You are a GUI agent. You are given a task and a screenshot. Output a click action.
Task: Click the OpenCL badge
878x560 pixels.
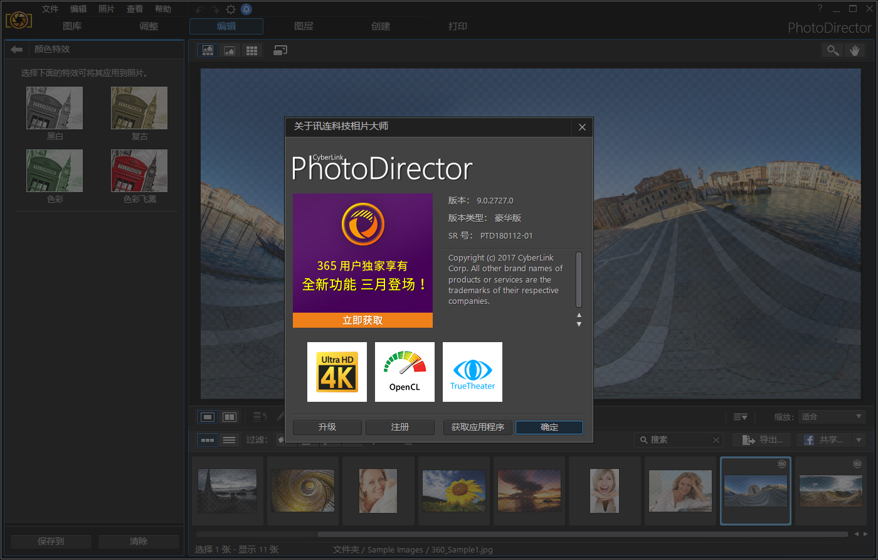coord(405,372)
